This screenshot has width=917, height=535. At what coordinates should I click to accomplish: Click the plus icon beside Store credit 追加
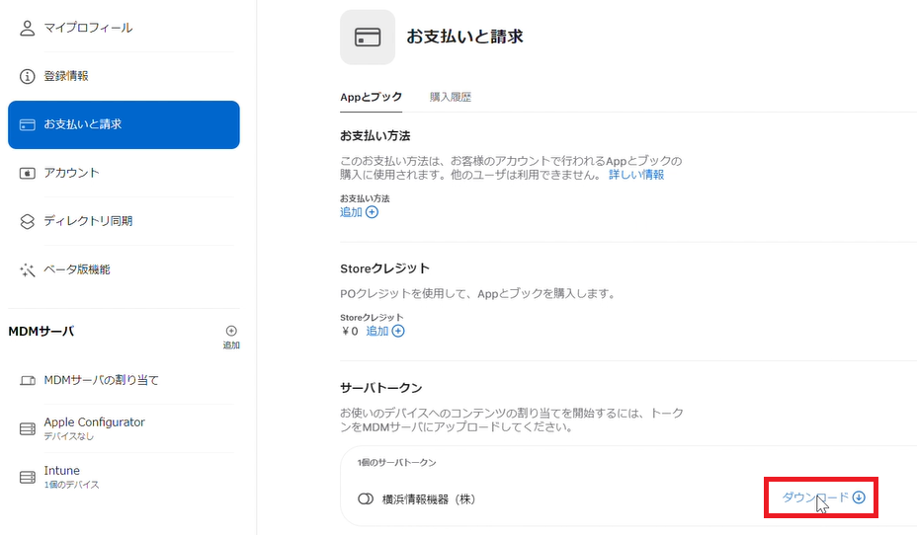pyautogui.click(x=398, y=331)
